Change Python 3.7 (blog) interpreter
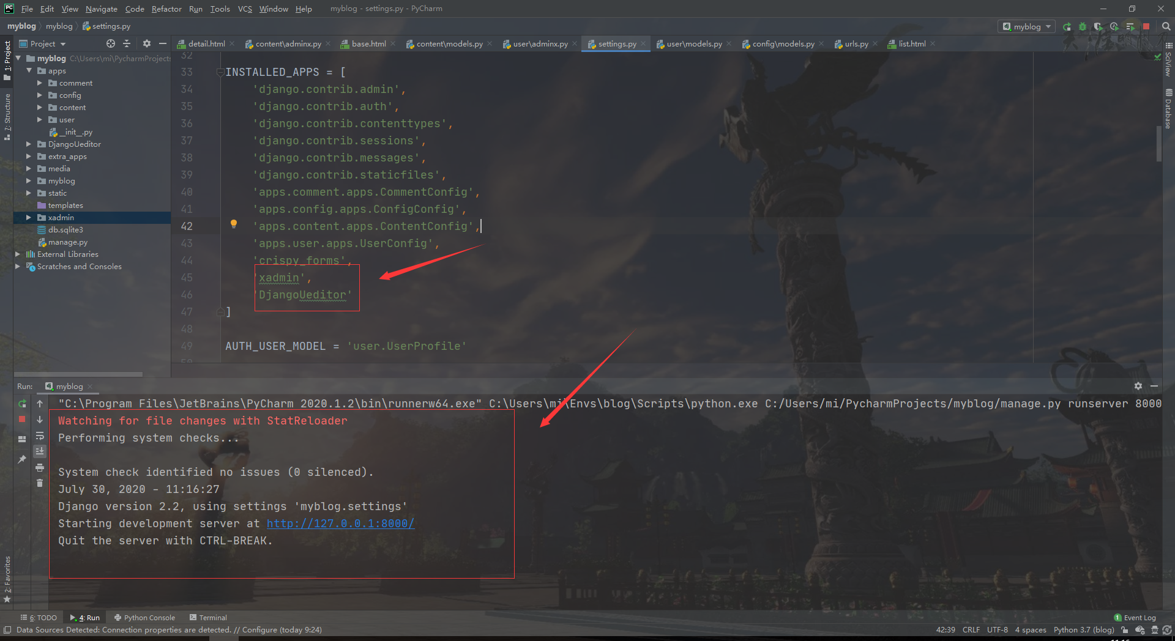 click(1084, 630)
